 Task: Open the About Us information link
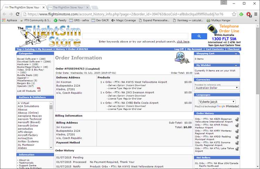click(x=24, y=160)
